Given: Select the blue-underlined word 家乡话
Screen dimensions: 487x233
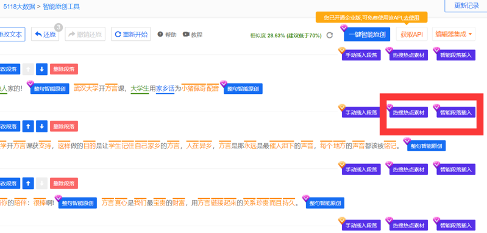Looking at the screenshot, I should 165,88.
